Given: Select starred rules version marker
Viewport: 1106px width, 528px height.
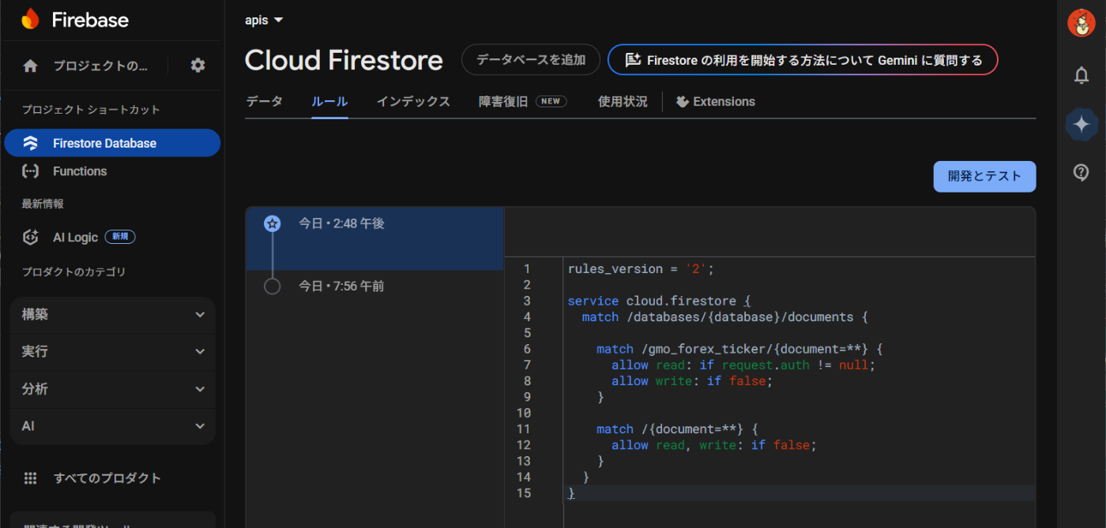Looking at the screenshot, I should click(x=272, y=224).
